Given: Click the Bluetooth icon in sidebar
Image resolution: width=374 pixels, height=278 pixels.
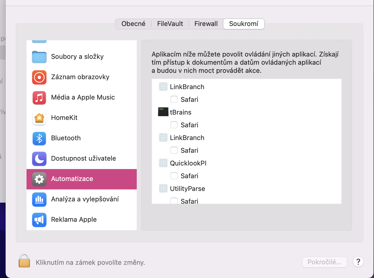Looking at the screenshot, I should click(39, 138).
